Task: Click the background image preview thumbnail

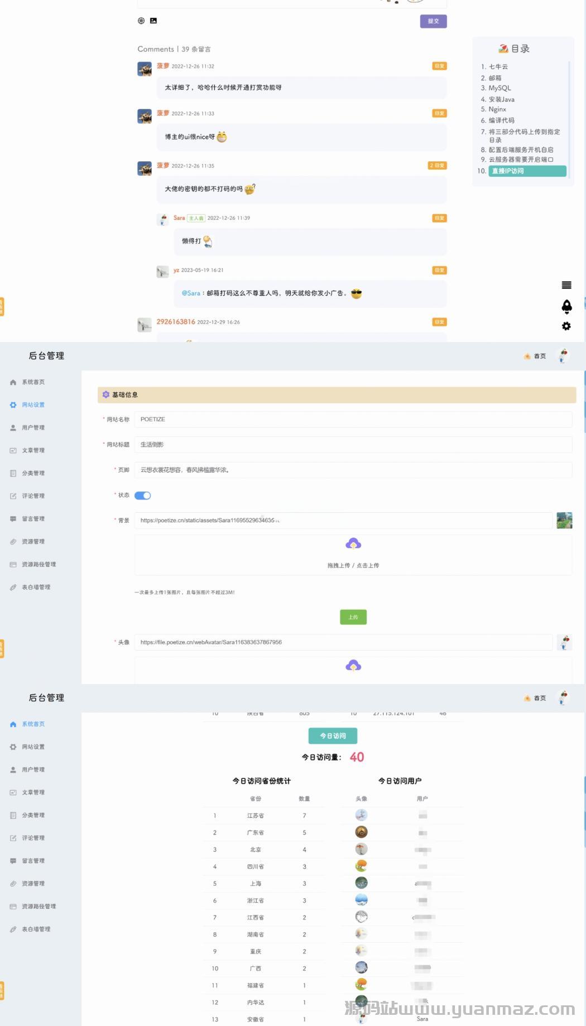Action: click(x=564, y=521)
